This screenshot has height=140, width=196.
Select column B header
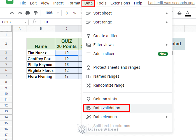click(x=41, y=29)
